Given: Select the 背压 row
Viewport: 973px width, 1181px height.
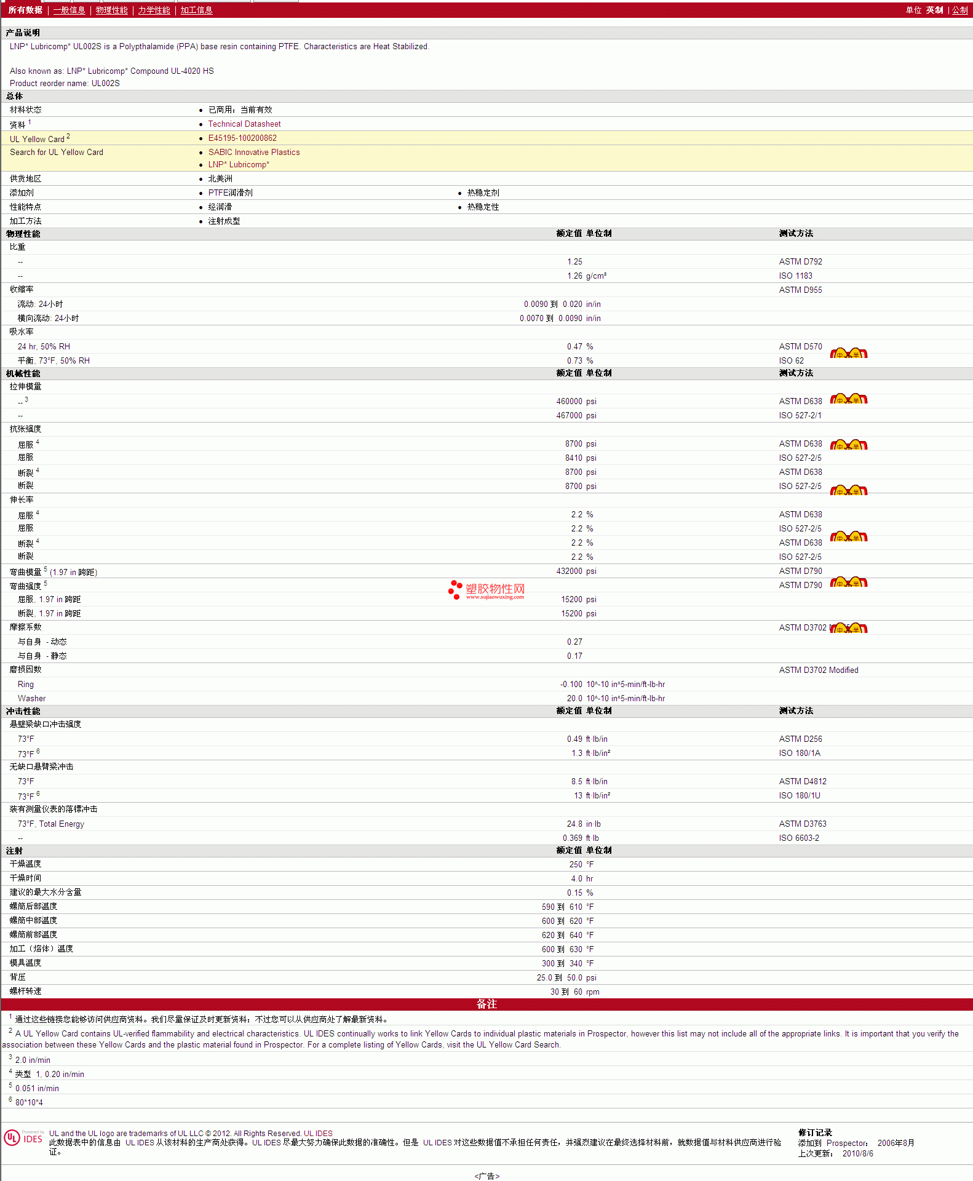Looking at the screenshot, I should [486, 977].
